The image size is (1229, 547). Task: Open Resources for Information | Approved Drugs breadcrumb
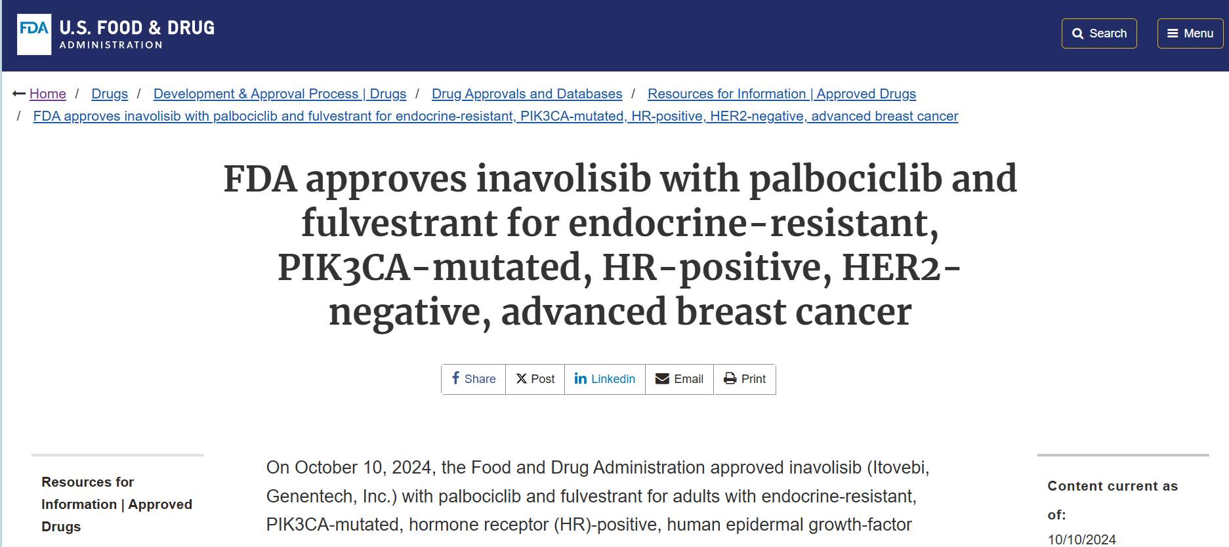point(781,94)
